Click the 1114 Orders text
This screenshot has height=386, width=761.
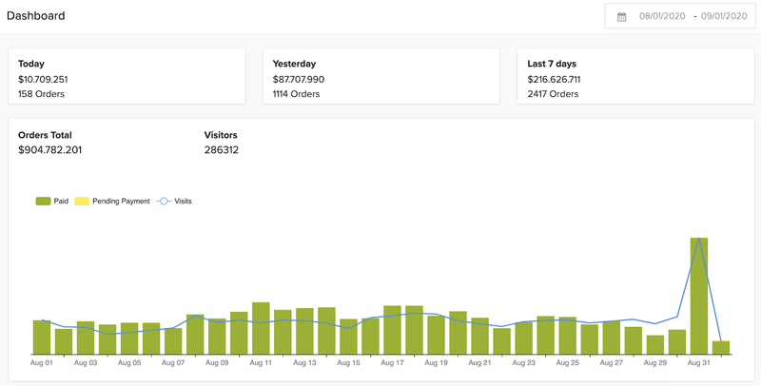[x=296, y=94]
